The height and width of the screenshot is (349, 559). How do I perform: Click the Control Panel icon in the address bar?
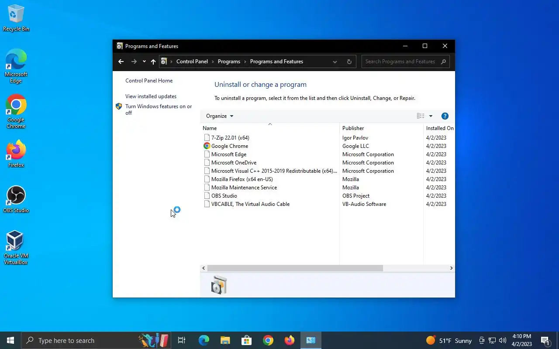coord(164,62)
